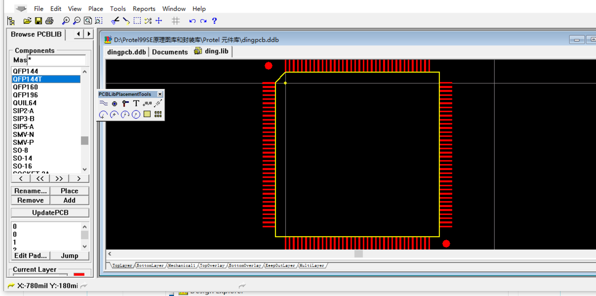Cut selection with the scissors icon

click(x=115, y=21)
